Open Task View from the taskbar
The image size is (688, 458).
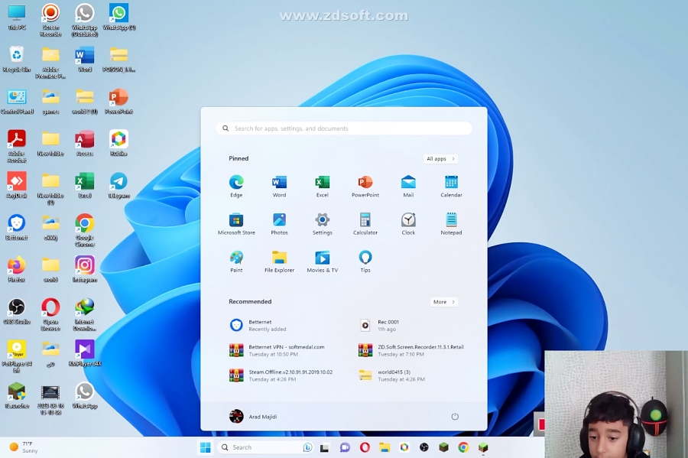tap(324, 447)
